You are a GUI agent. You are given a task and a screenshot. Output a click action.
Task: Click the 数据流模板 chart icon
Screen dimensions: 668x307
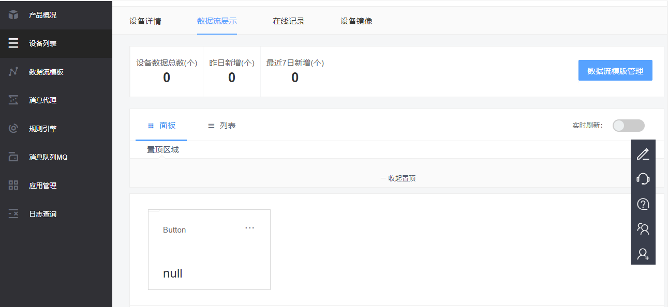tap(13, 72)
